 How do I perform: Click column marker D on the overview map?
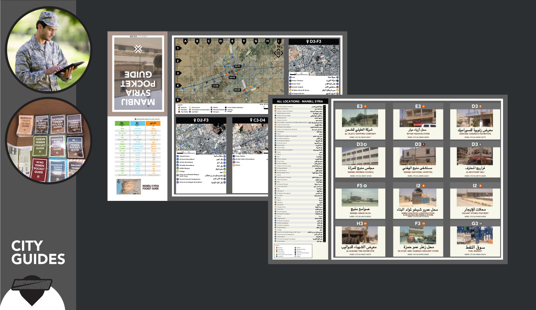(x=220, y=41)
